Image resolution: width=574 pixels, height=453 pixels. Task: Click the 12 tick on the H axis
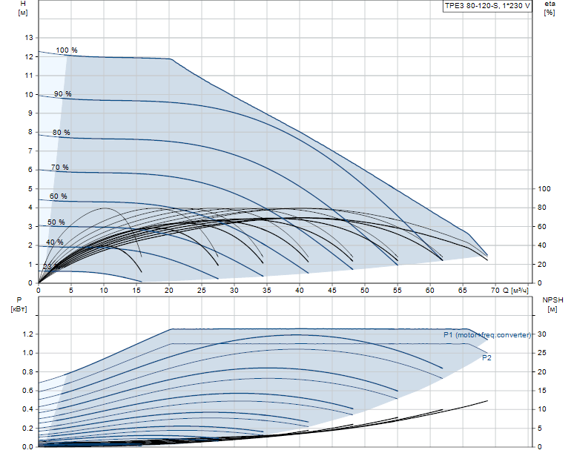(x=29, y=56)
